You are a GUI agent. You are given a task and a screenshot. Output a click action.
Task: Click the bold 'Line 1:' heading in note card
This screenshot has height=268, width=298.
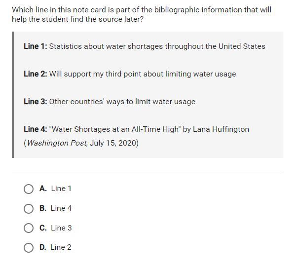click(35, 46)
